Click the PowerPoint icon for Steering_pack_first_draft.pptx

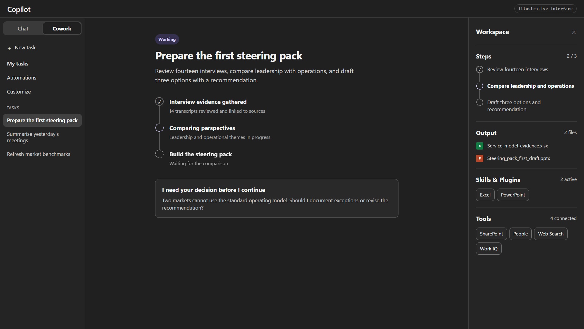tap(479, 158)
